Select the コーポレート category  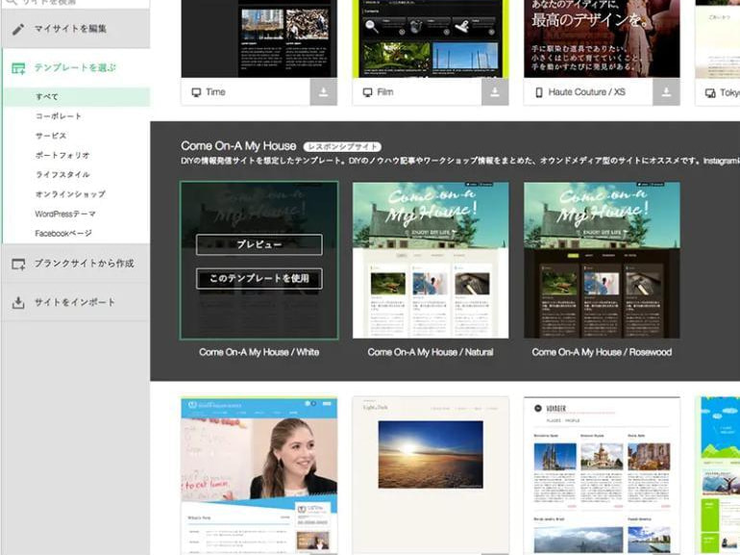tap(59, 116)
